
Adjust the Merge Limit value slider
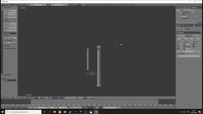click(189, 51)
